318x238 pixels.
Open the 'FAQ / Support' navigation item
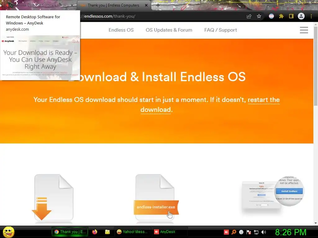coord(221,30)
